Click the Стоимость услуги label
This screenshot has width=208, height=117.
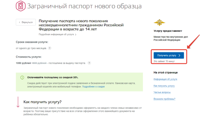pos(29,57)
